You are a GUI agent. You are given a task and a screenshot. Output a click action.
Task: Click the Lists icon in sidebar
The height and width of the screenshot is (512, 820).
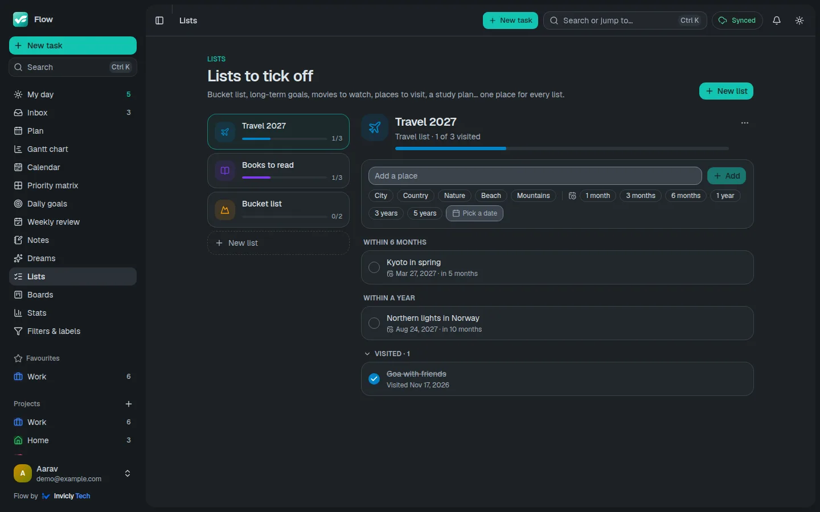tap(18, 276)
